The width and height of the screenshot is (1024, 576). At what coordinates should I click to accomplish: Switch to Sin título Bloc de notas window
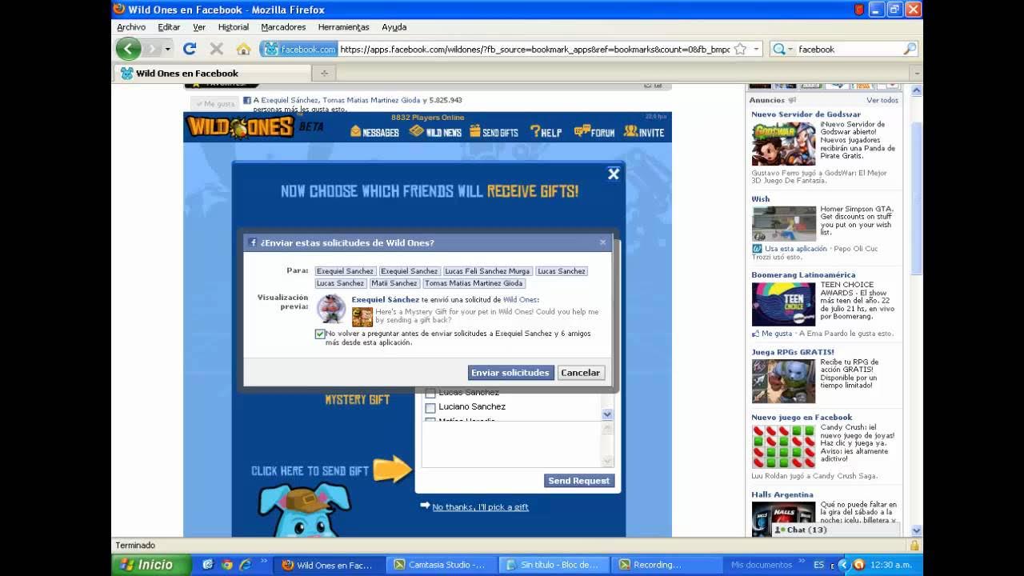coord(555,565)
